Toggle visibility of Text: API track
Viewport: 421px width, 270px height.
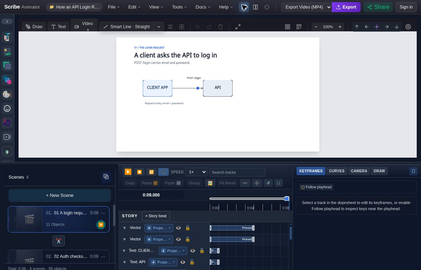(183, 262)
